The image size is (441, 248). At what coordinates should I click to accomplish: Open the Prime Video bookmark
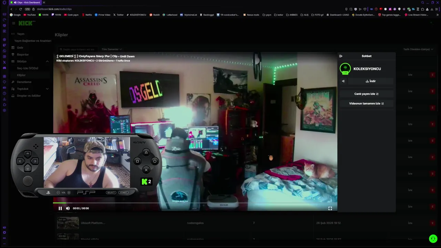click(103, 15)
